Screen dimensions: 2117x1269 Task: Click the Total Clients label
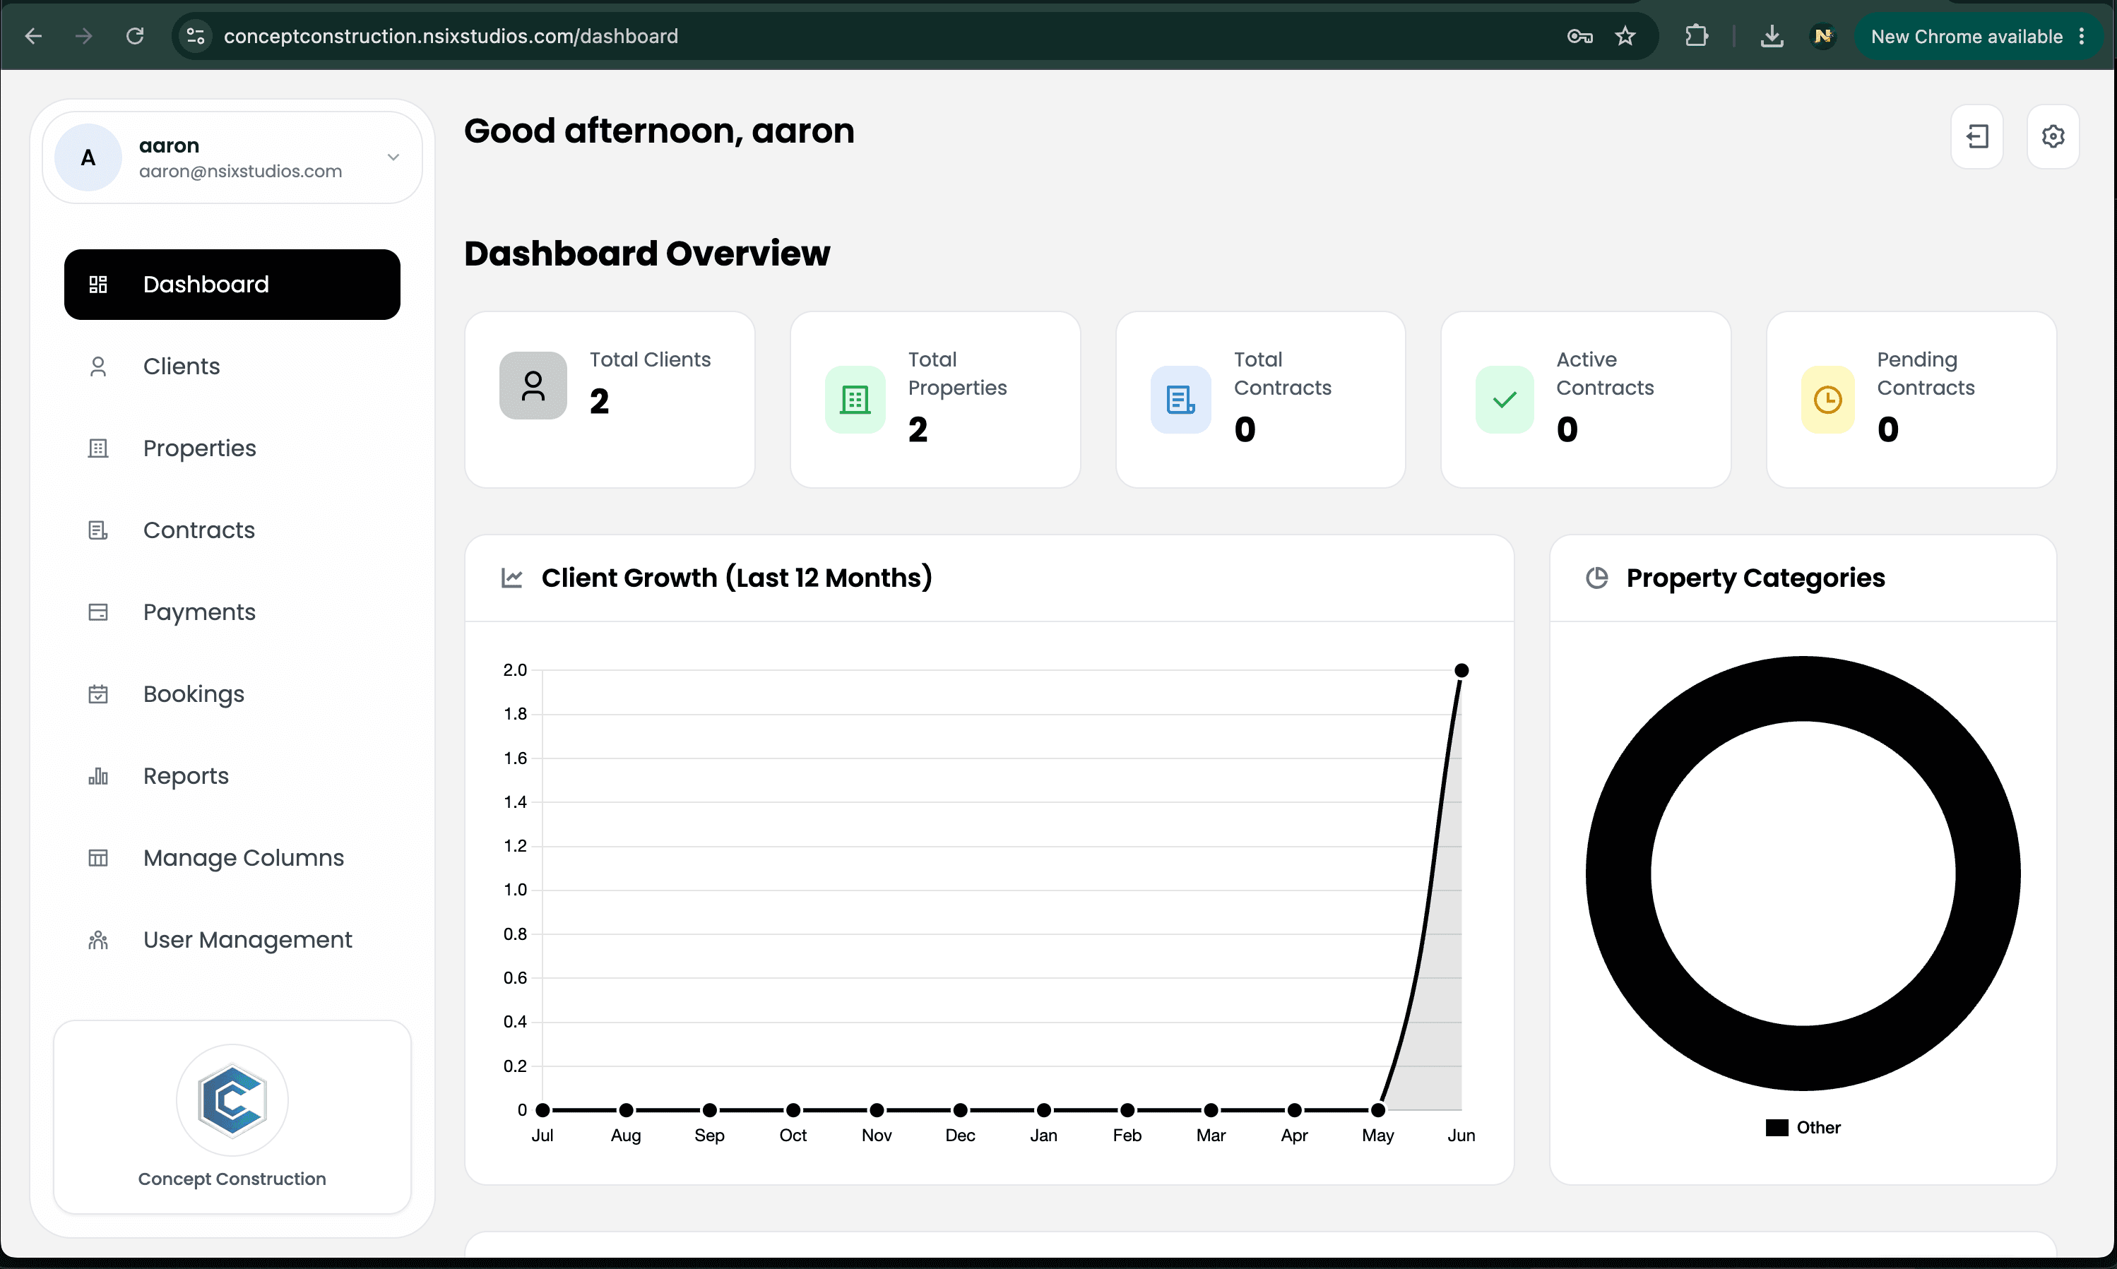[x=650, y=360]
